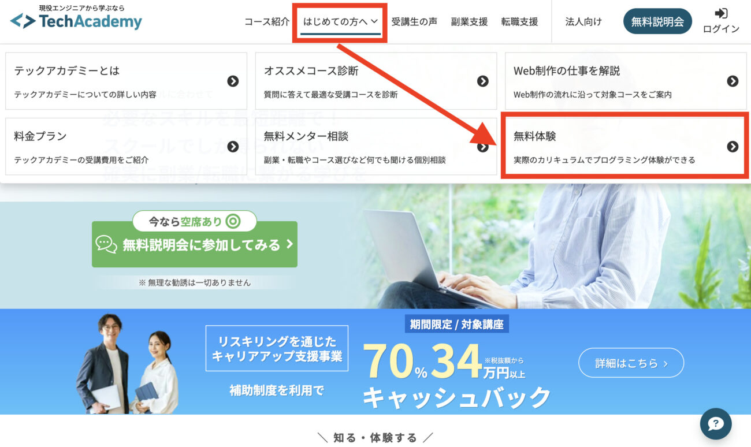Click the 70% キャッシュバック banner text

456,375
